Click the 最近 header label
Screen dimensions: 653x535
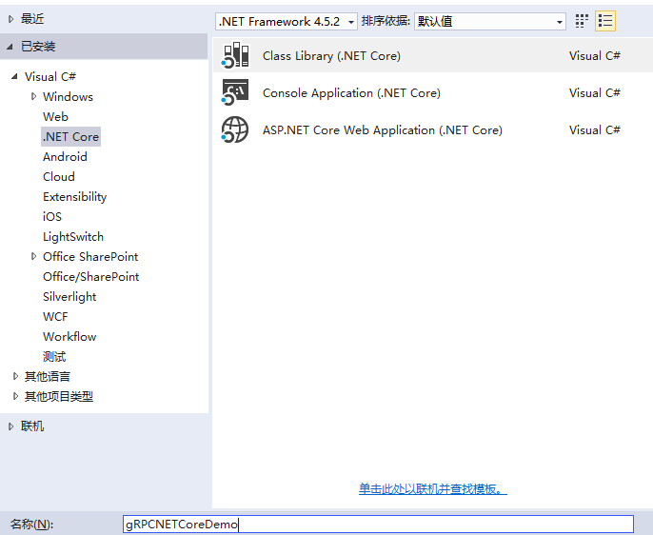[32, 19]
